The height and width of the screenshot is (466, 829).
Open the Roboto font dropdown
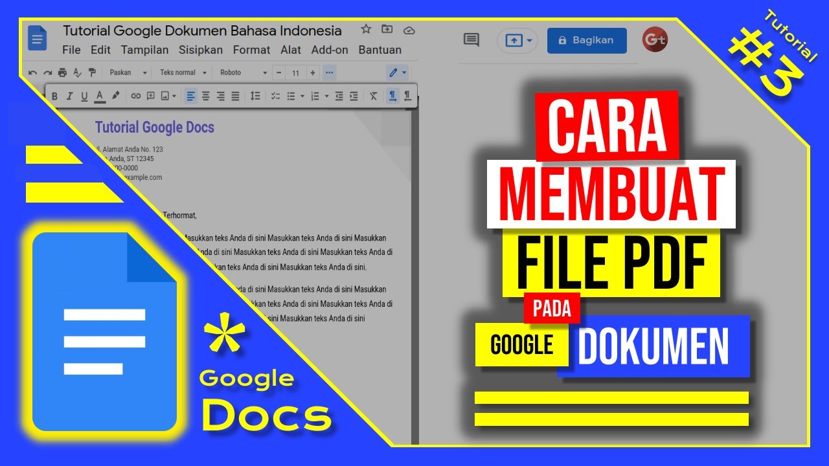coord(243,72)
